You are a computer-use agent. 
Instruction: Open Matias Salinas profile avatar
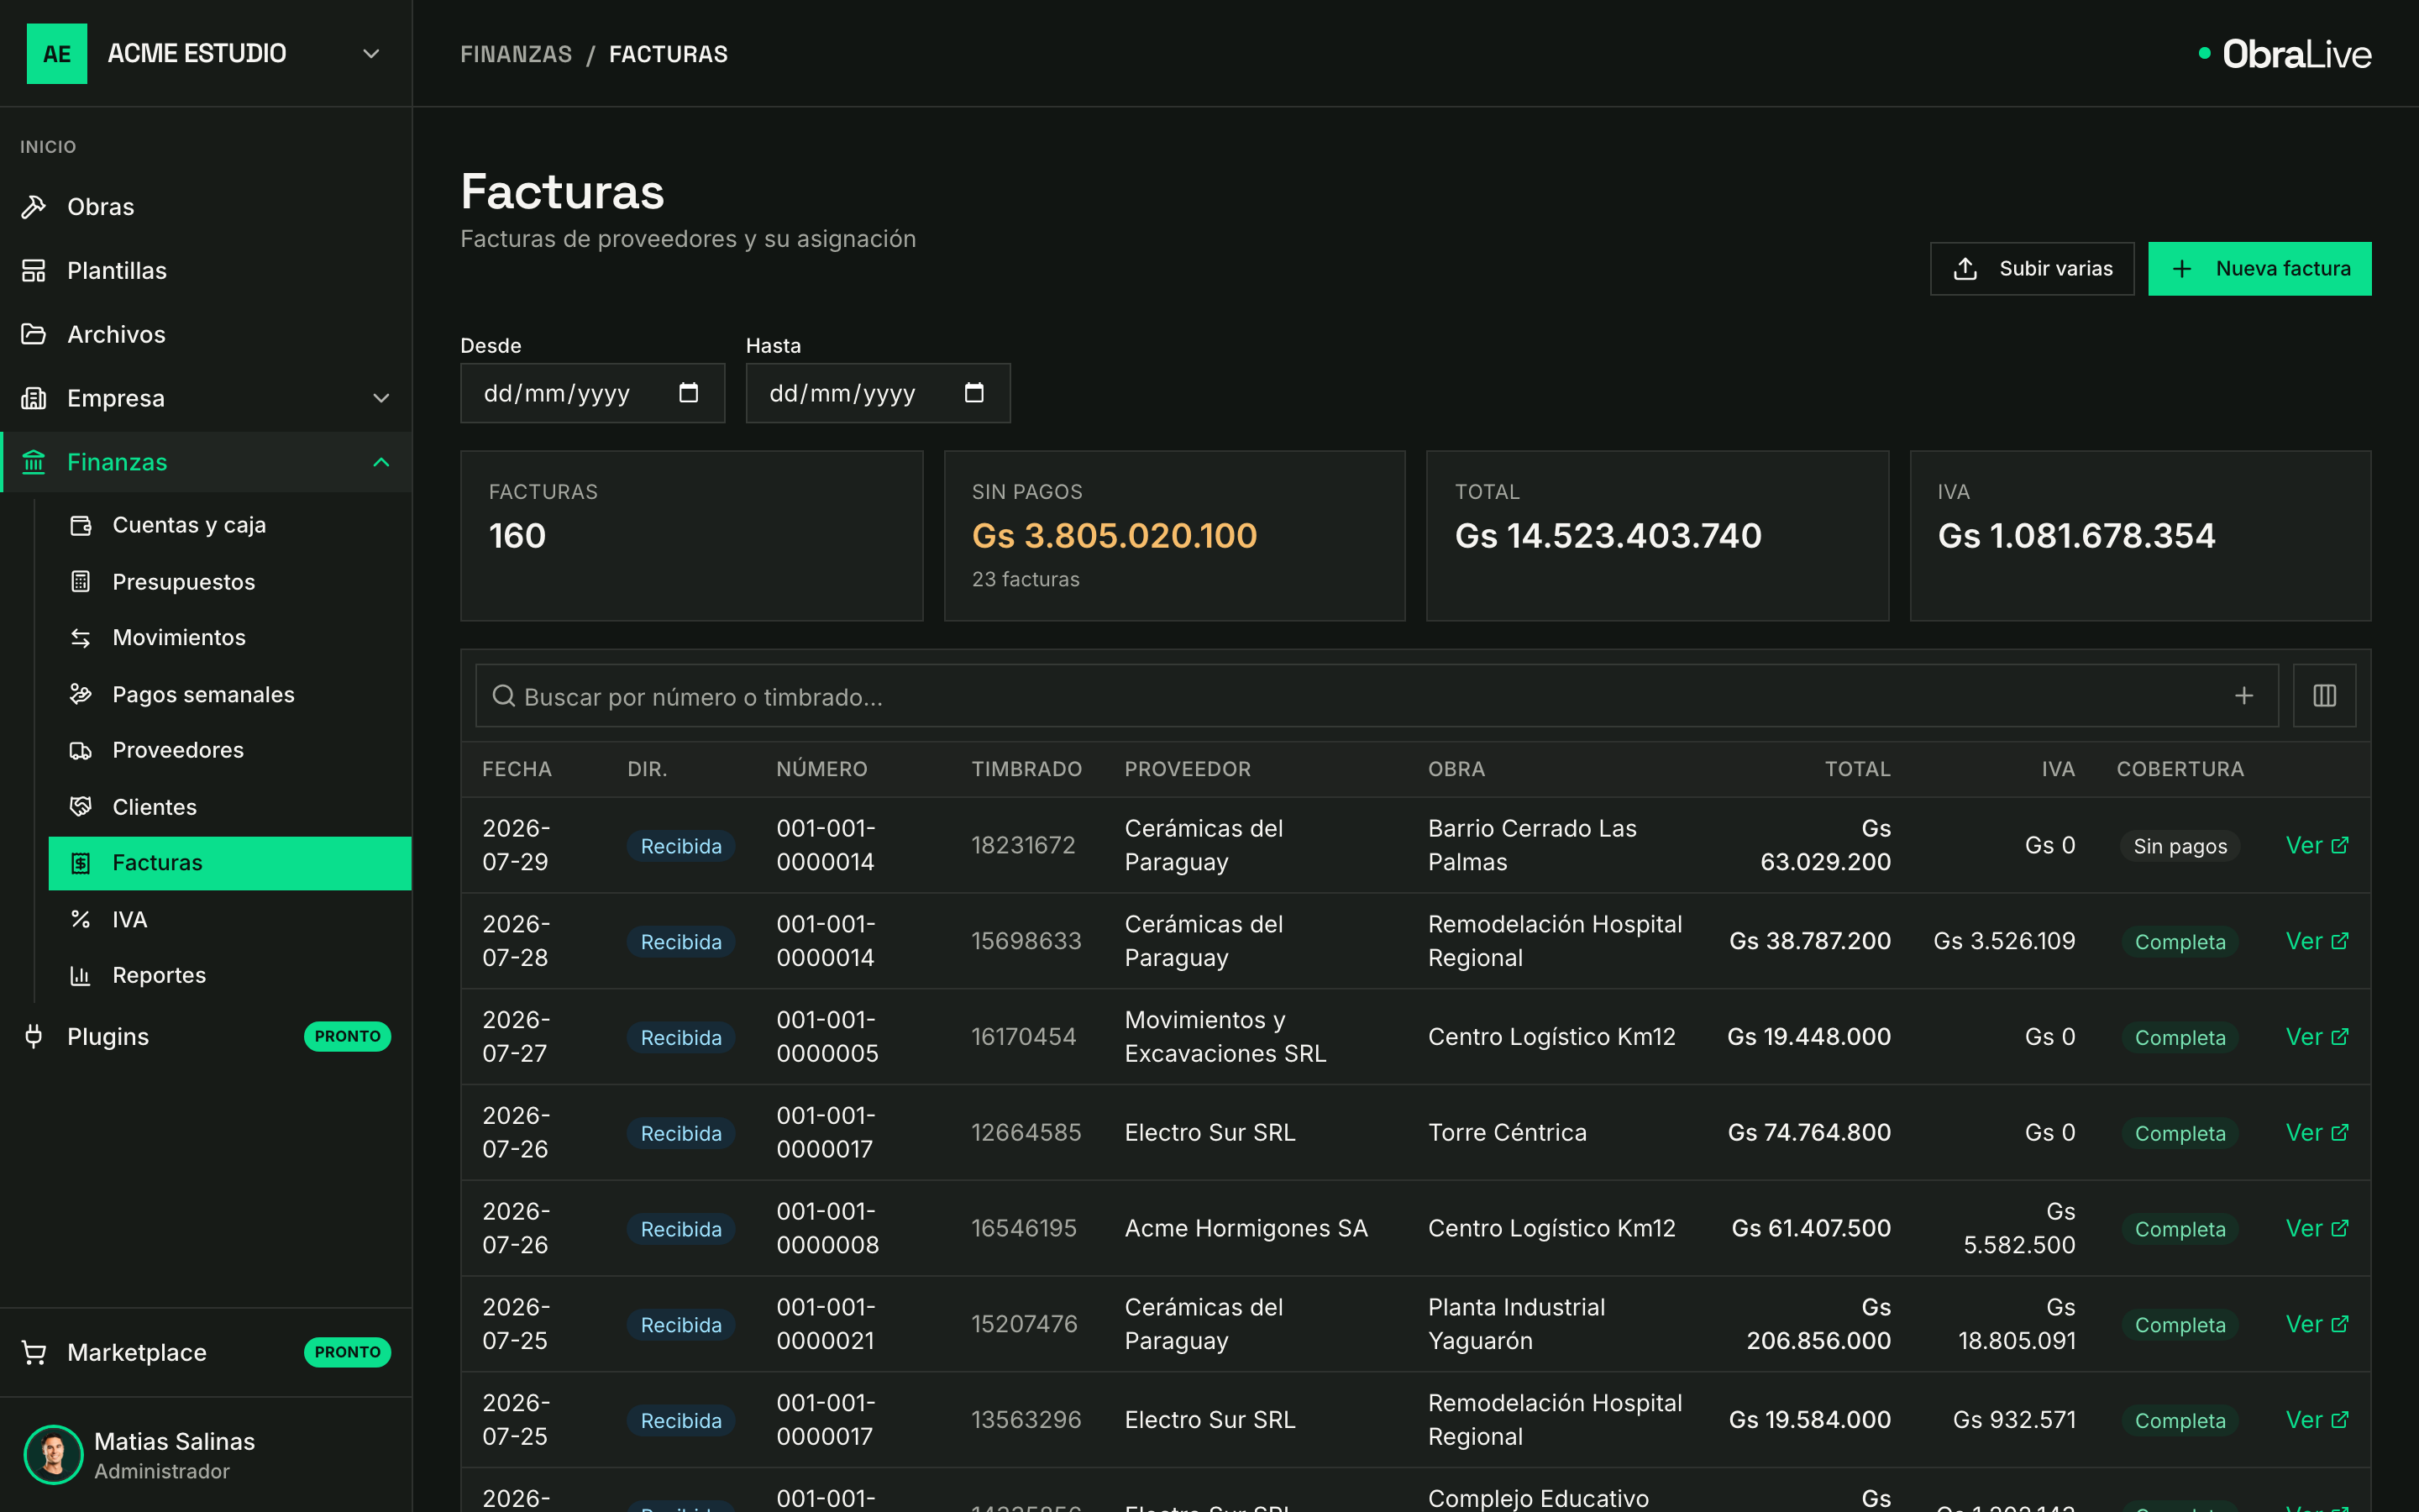coord(53,1454)
